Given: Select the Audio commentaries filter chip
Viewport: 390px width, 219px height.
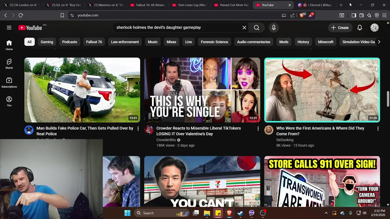Looking at the screenshot, I should click(x=254, y=42).
